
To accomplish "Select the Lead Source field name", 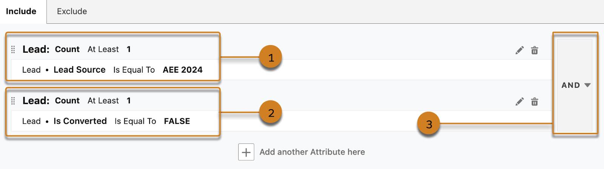I will point(79,70).
